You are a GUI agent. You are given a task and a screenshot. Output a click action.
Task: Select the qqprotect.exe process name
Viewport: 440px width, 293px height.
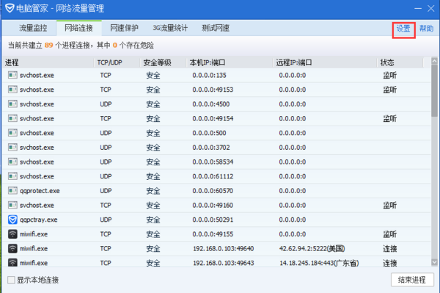pos(40,191)
